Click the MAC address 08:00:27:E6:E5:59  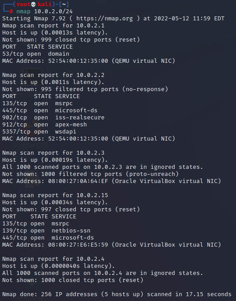[78, 245]
